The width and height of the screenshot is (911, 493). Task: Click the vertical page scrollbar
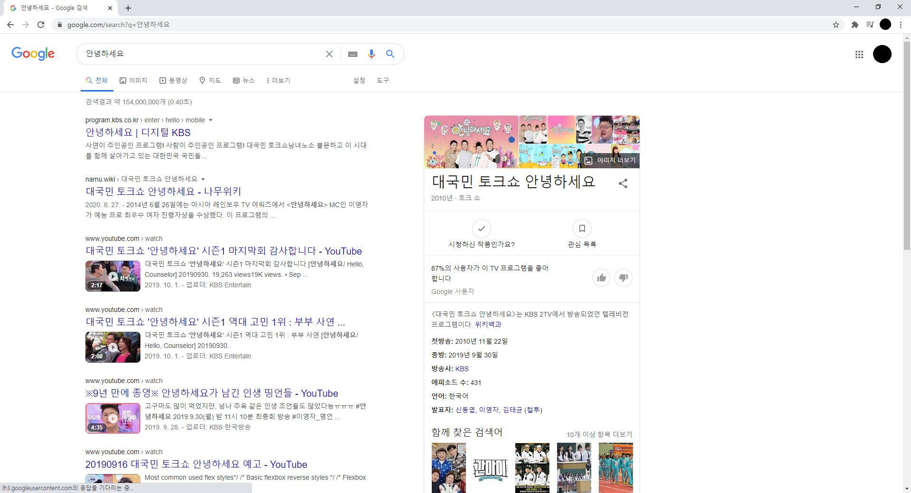(907, 146)
